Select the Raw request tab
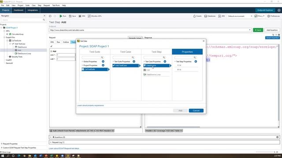The height and width of the screenshot is (158, 282). point(59,42)
